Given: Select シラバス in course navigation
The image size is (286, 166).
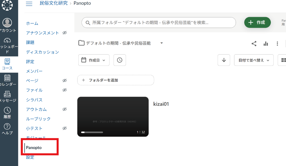Looking at the screenshot, I should (34, 100).
